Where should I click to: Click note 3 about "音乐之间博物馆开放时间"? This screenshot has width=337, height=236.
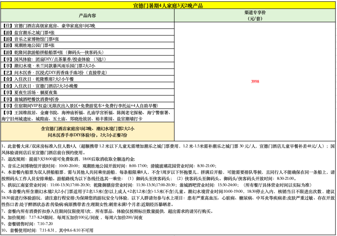tap(109, 166)
